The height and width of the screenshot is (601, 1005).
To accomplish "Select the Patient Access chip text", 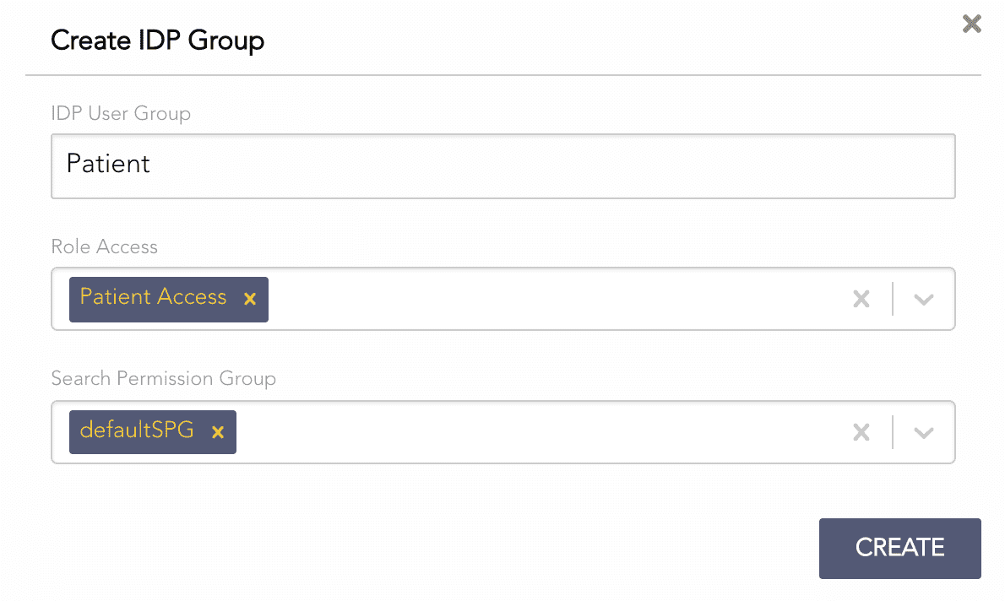I will point(153,297).
